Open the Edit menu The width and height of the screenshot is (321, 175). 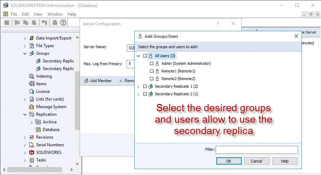pos(25,14)
